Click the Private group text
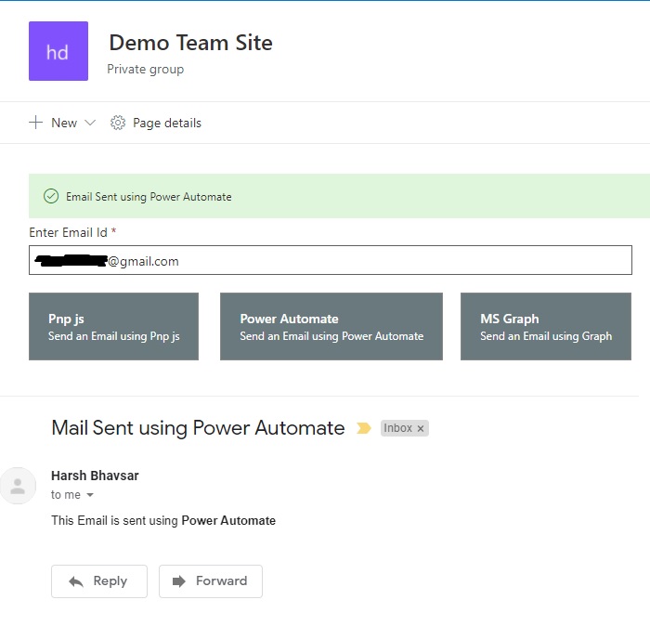 [x=146, y=70]
